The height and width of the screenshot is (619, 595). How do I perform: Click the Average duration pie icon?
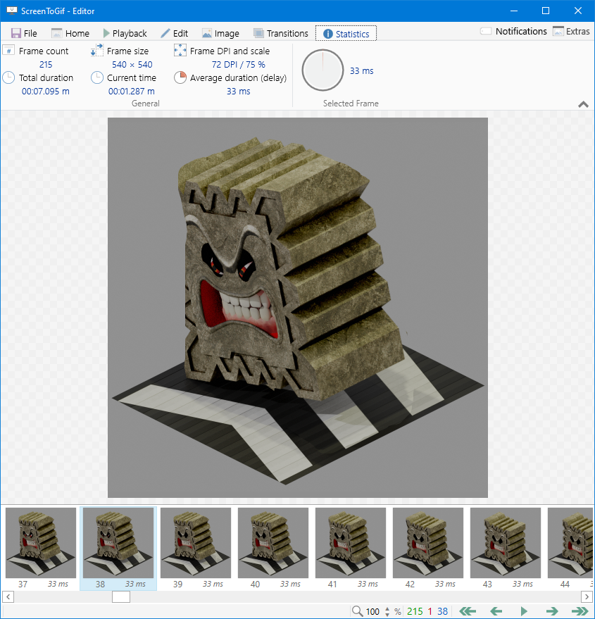[180, 77]
